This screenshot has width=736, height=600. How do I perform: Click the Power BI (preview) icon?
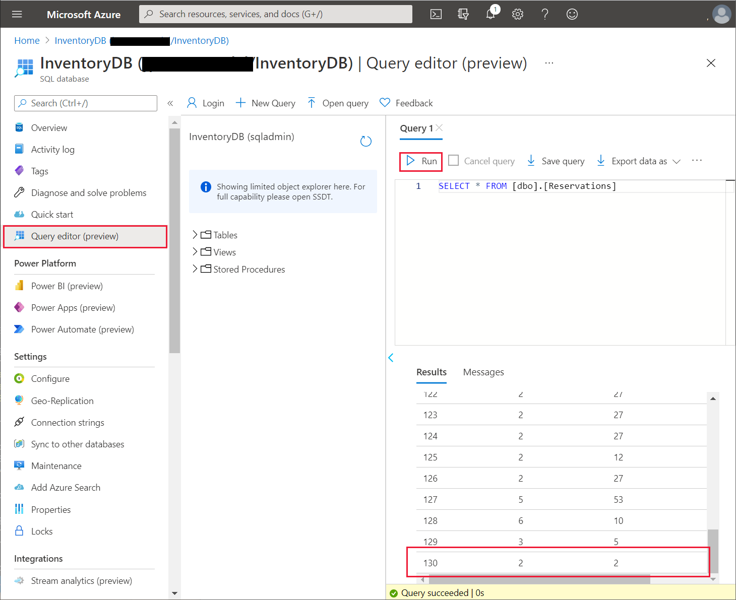tap(19, 286)
